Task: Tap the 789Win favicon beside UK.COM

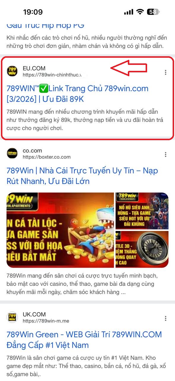Action: coord(12,317)
